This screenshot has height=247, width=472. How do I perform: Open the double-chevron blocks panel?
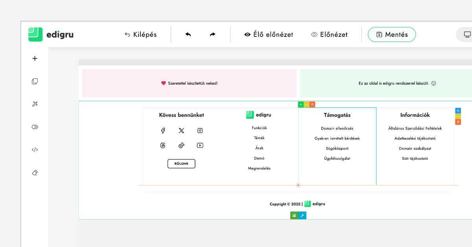(x=35, y=127)
